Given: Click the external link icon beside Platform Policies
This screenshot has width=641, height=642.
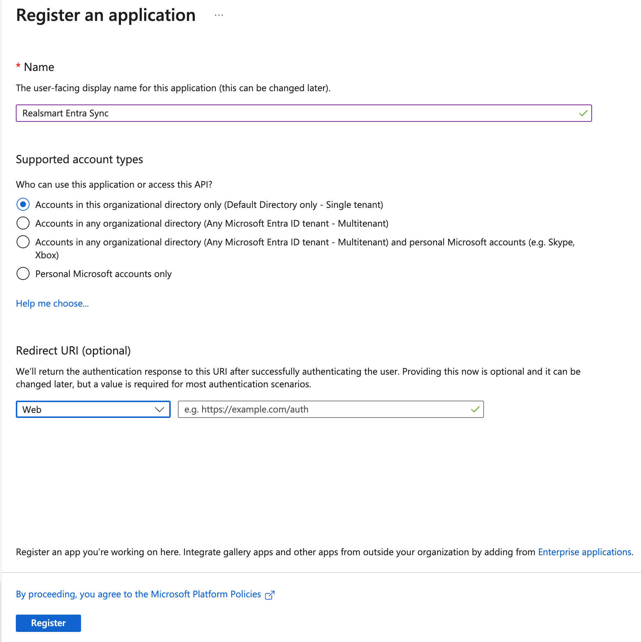Looking at the screenshot, I should [x=270, y=595].
